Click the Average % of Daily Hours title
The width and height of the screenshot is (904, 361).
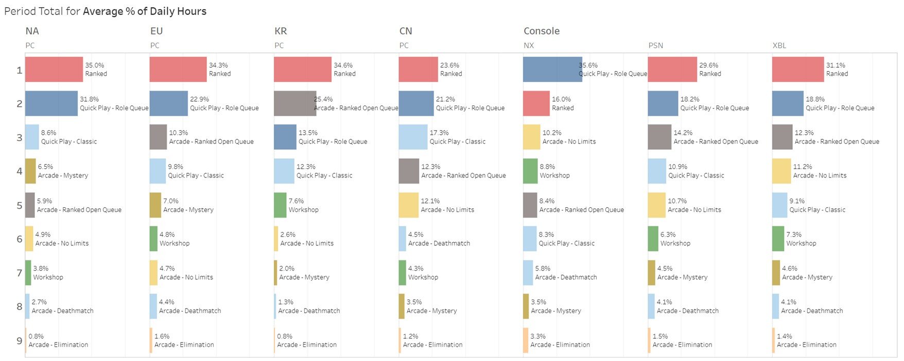coord(145,11)
